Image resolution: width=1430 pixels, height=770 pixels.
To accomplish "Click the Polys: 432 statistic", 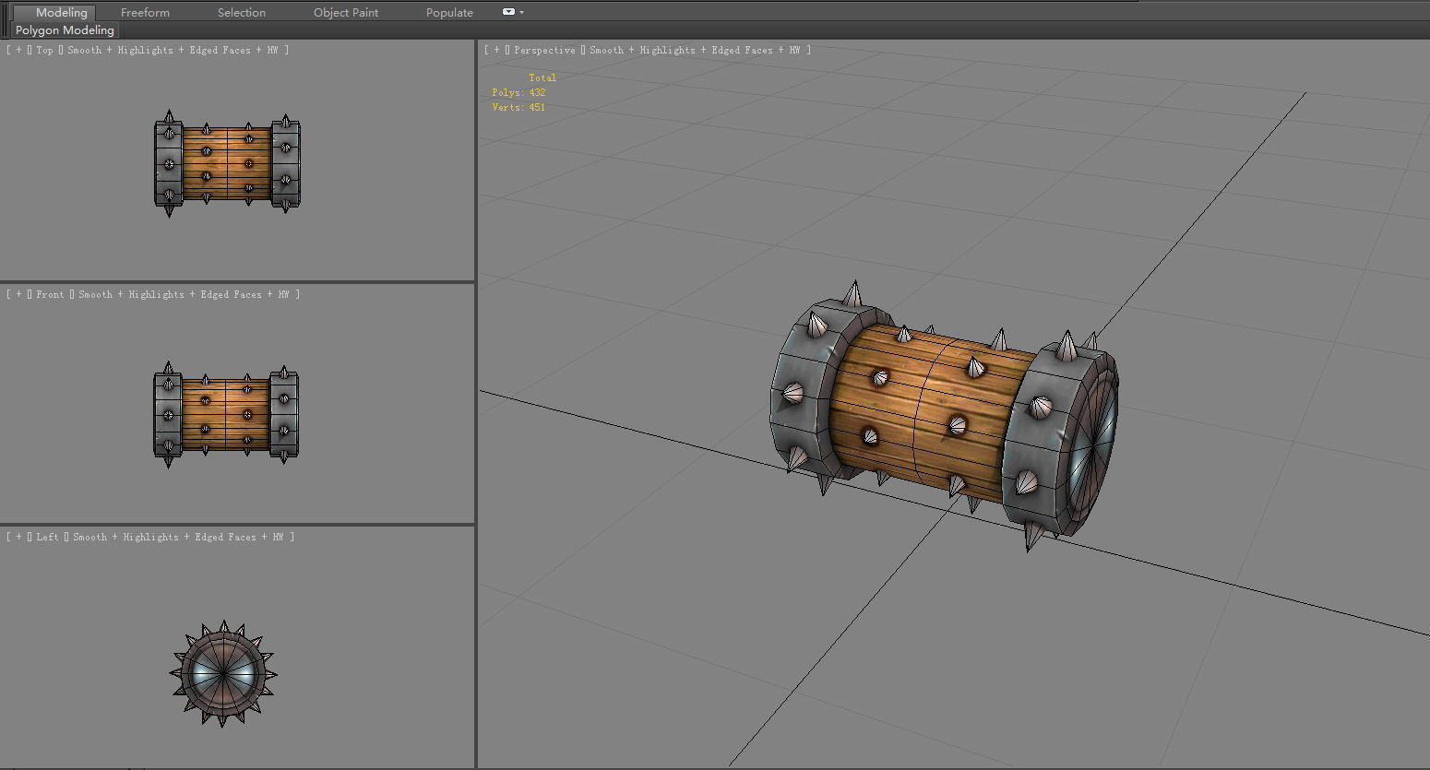I will 518,92.
